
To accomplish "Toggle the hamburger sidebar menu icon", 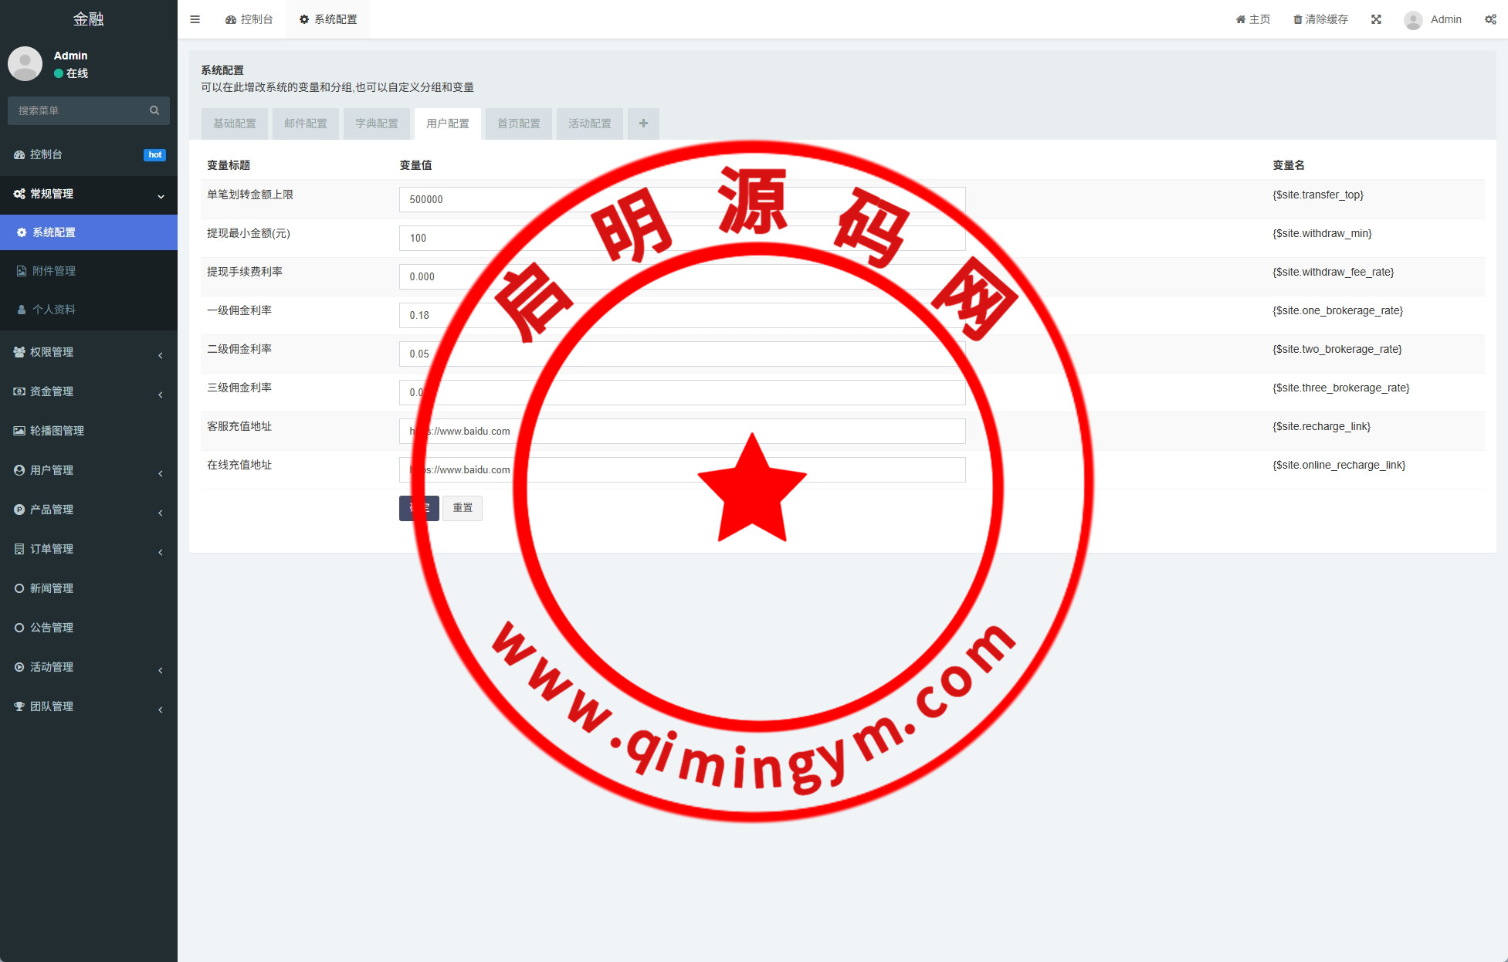I will pyautogui.click(x=195, y=19).
